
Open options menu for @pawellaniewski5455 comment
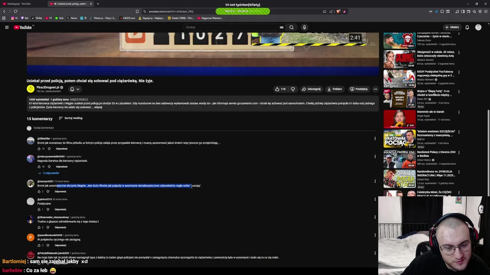(x=375, y=235)
